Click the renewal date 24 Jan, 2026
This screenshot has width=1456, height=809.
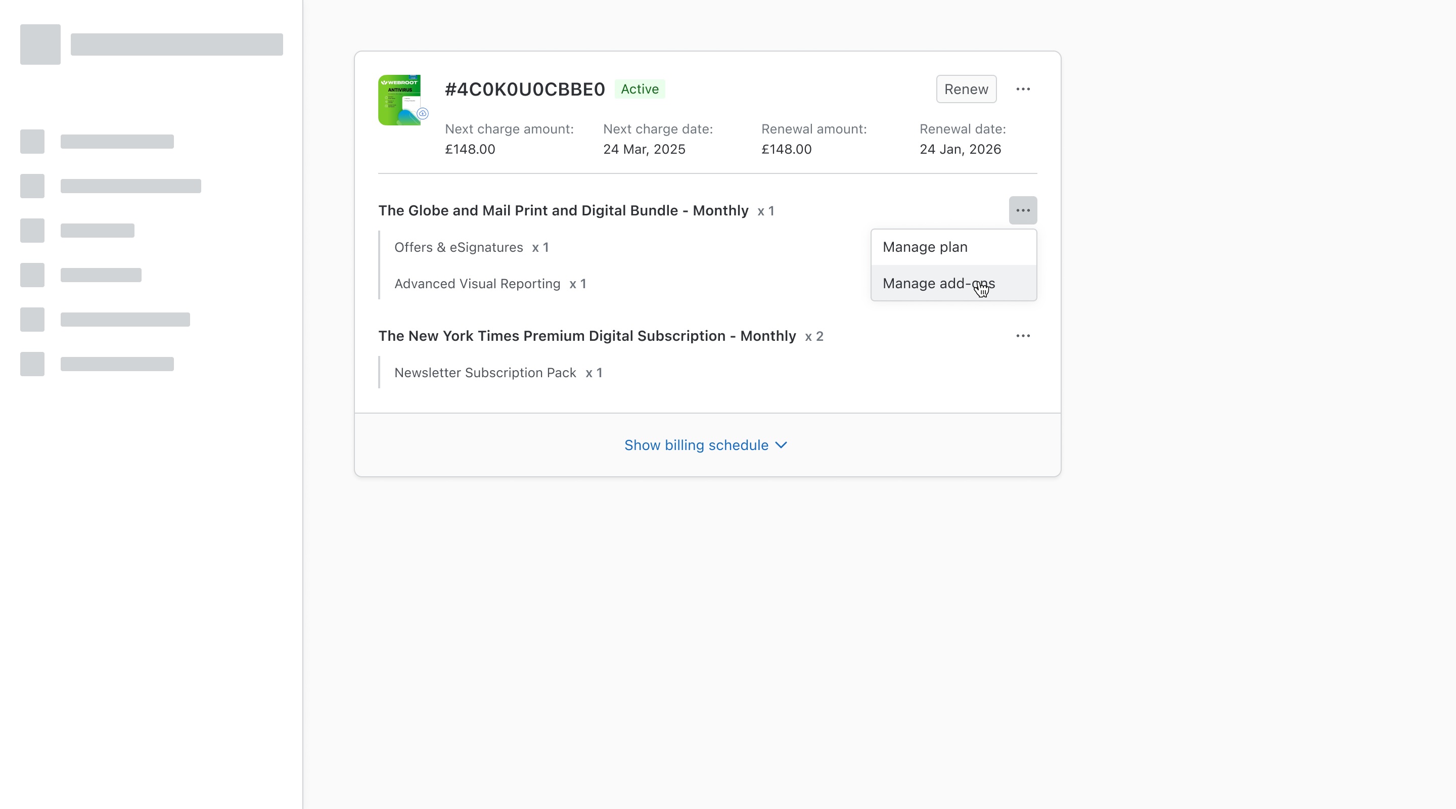(960, 149)
